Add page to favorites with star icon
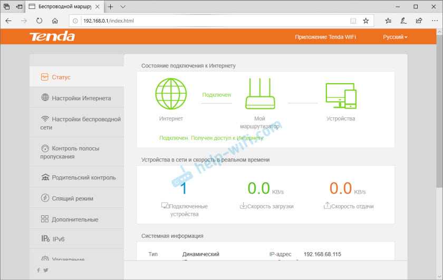 (x=365, y=21)
